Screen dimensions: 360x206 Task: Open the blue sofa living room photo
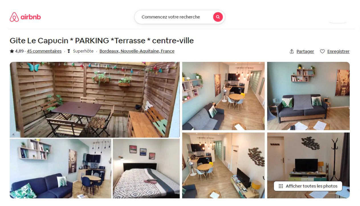[60, 168]
